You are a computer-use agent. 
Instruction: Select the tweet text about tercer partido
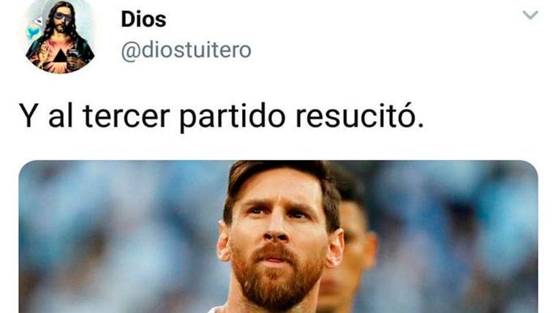click(221, 116)
